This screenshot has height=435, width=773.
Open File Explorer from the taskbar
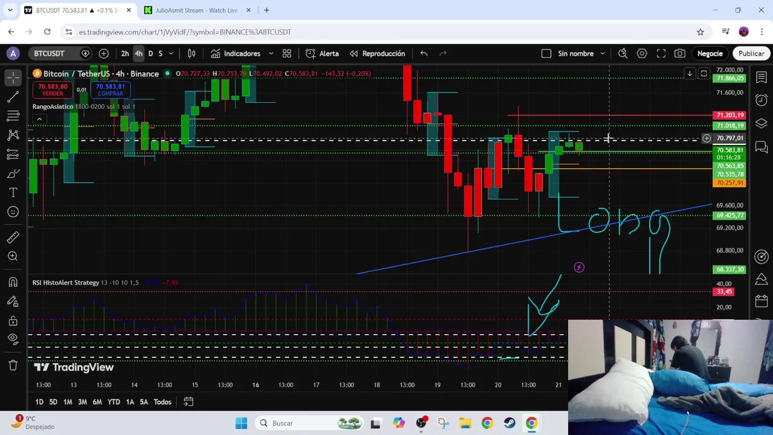click(465, 423)
